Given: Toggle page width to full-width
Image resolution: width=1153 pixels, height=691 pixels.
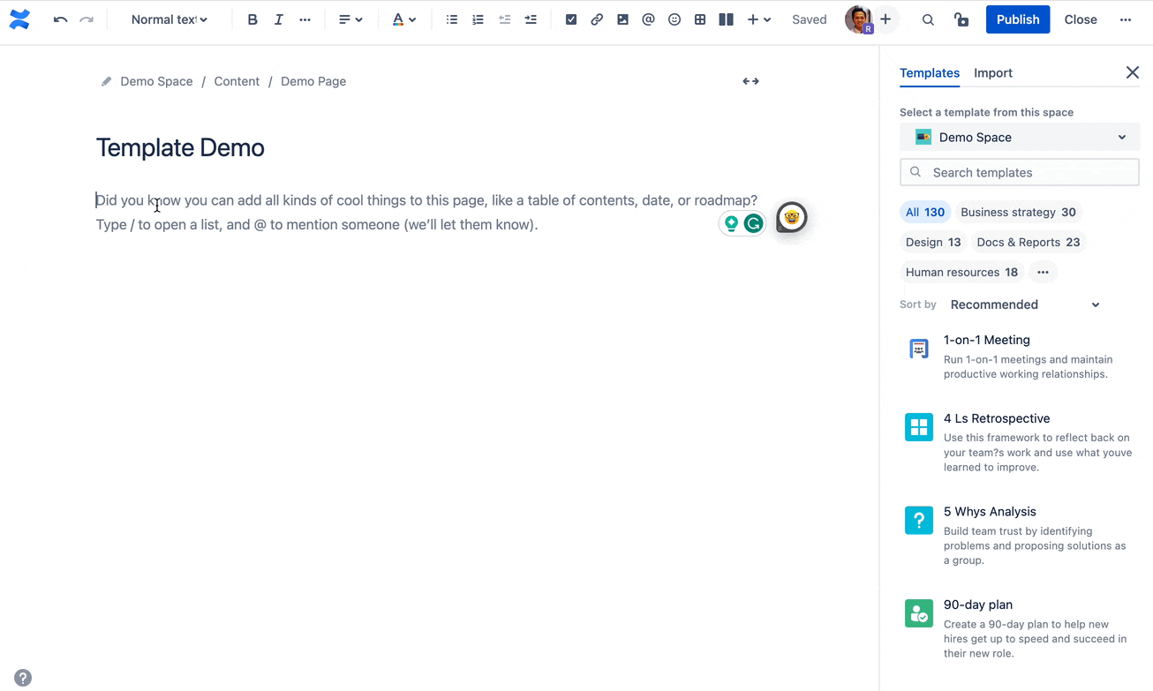Looking at the screenshot, I should point(750,81).
